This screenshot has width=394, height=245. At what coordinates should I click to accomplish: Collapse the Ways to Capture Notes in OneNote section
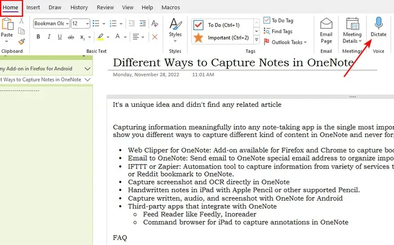click(87, 80)
